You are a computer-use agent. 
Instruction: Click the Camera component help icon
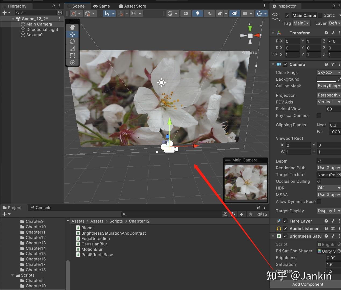(x=326, y=64)
